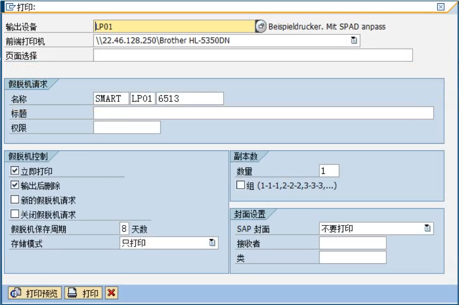Select the 数量 copies field
This screenshot has height=305, width=459.
coord(329,171)
